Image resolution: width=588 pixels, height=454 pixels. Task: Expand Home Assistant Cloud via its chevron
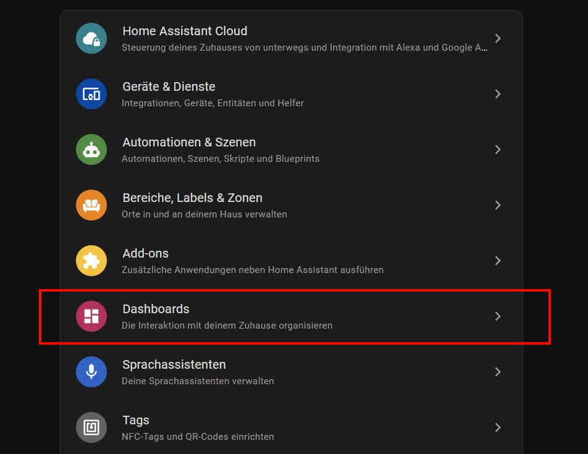click(x=498, y=38)
